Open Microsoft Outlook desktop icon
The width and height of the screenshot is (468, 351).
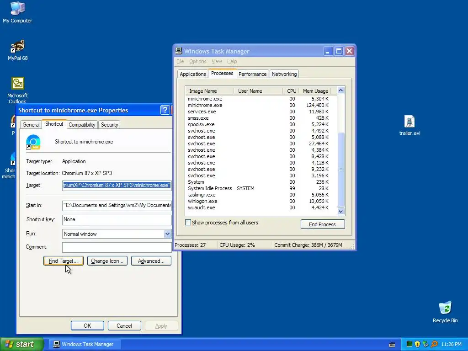(18, 90)
